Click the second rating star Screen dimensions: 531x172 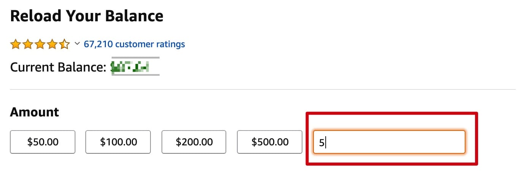[x=28, y=45]
